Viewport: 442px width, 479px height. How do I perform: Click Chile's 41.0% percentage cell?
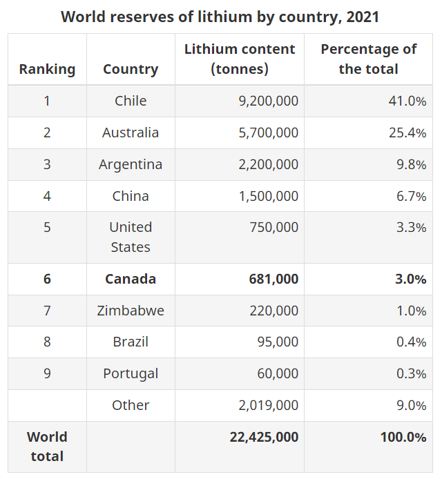click(407, 101)
